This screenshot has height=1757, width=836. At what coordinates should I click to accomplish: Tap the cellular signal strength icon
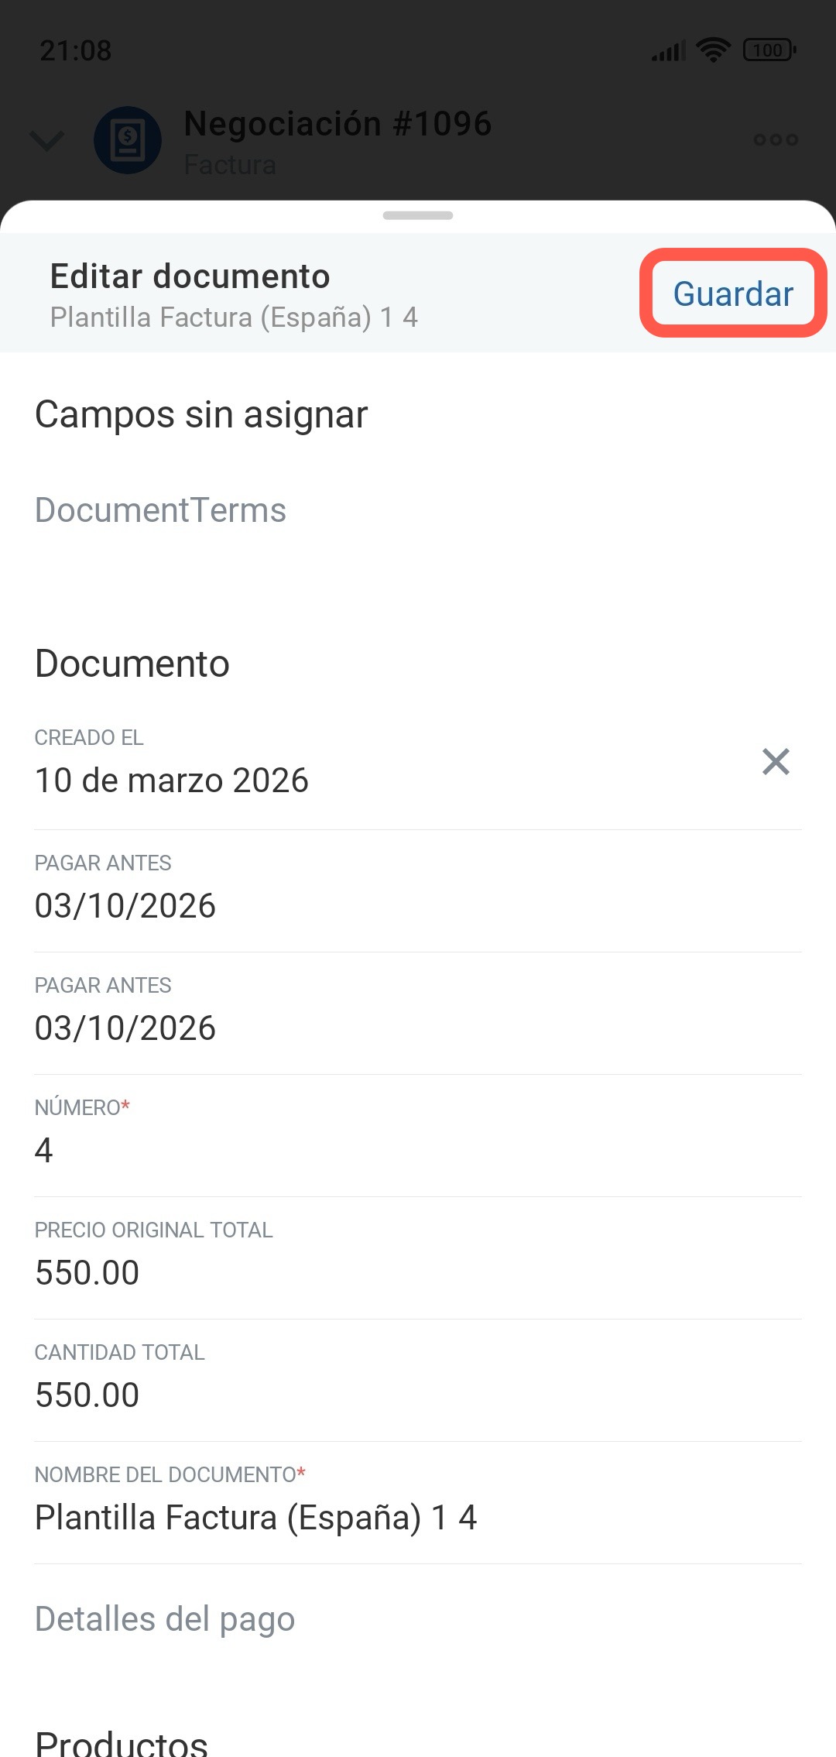(669, 52)
